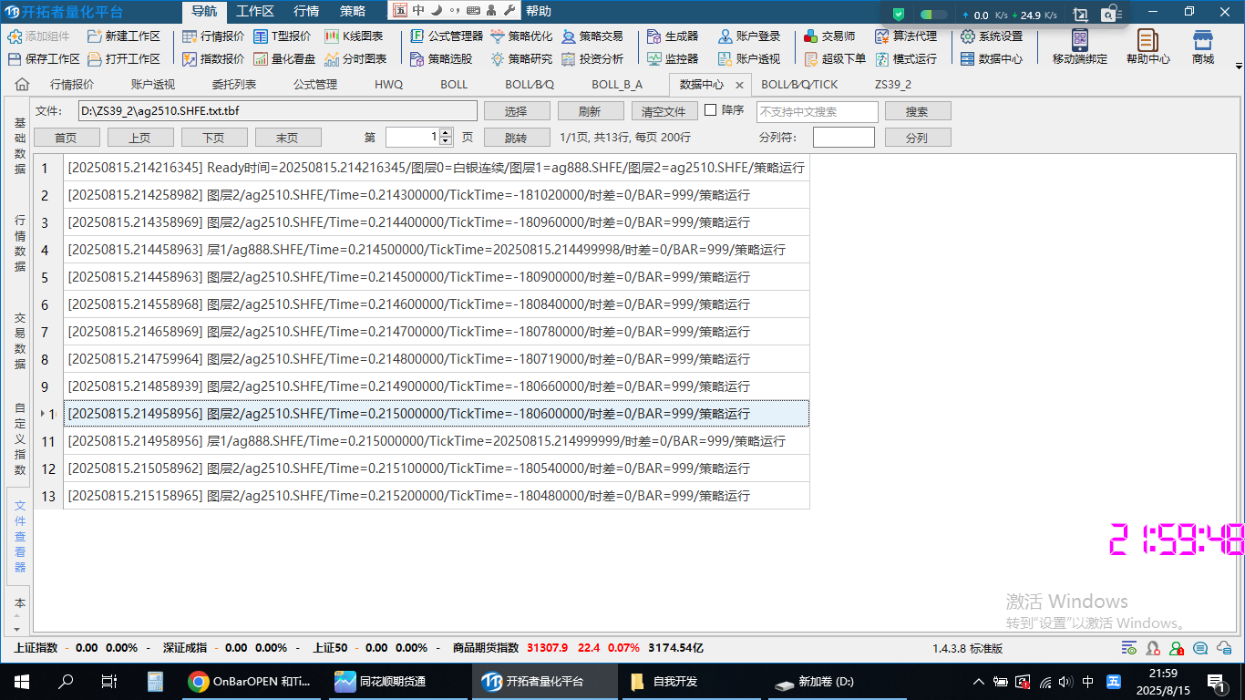Open 超级下单 order tool
Screen dimensions: 1245x700
pos(812,58)
